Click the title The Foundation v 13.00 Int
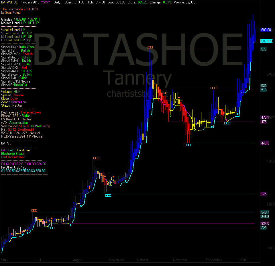 coord(20,9)
